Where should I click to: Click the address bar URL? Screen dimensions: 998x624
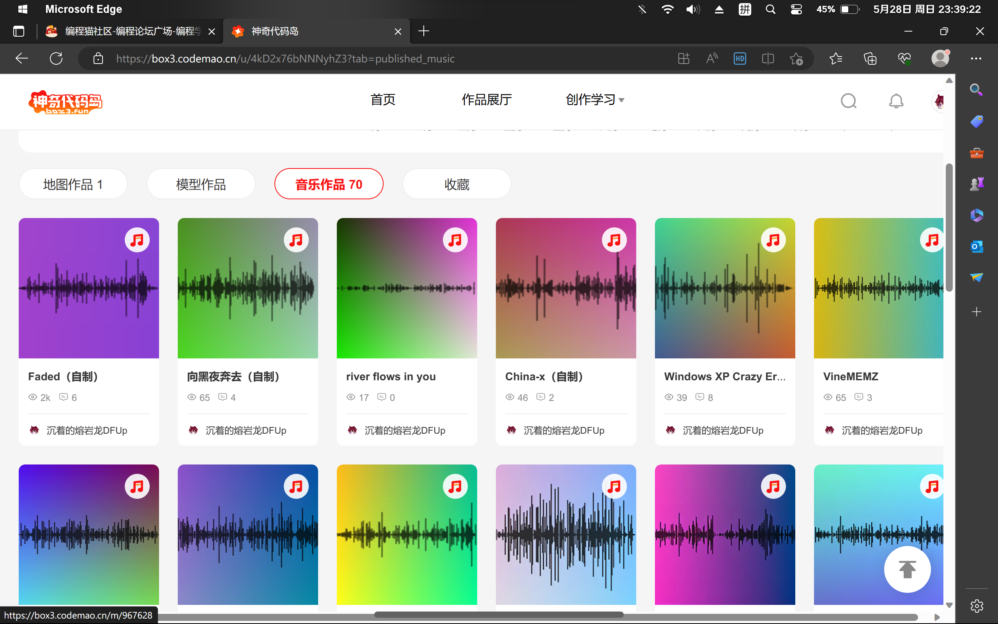coord(285,58)
